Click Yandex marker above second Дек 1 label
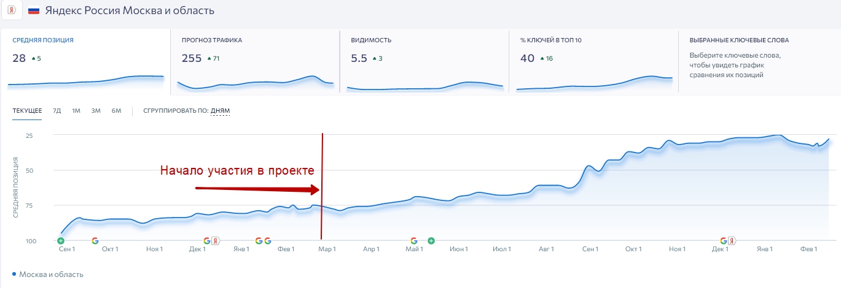Viewport: 841px width, 288px height. (x=732, y=241)
